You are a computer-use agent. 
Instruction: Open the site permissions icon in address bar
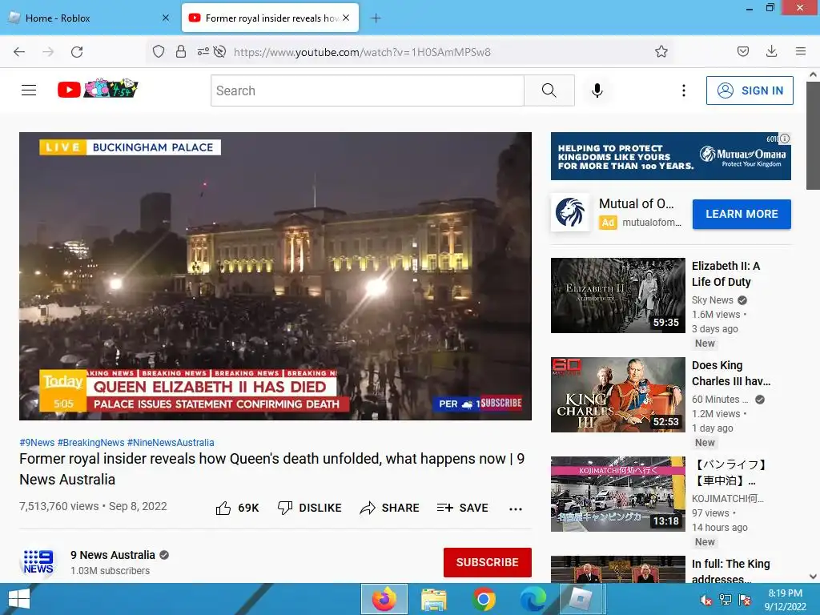click(203, 51)
